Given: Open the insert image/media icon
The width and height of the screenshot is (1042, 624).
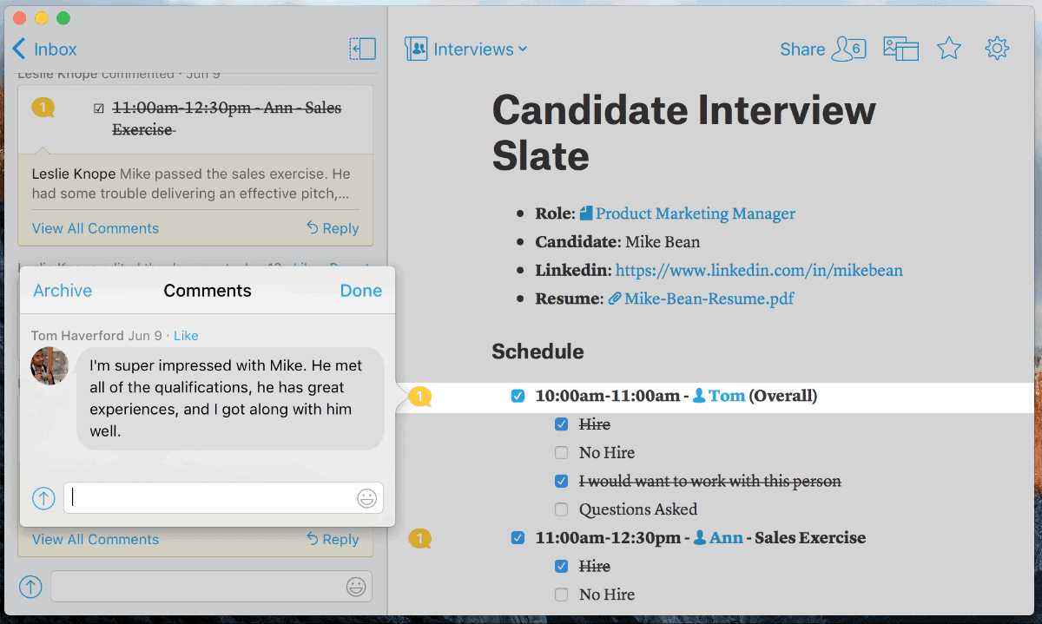Looking at the screenshot, I should (900, 49).
